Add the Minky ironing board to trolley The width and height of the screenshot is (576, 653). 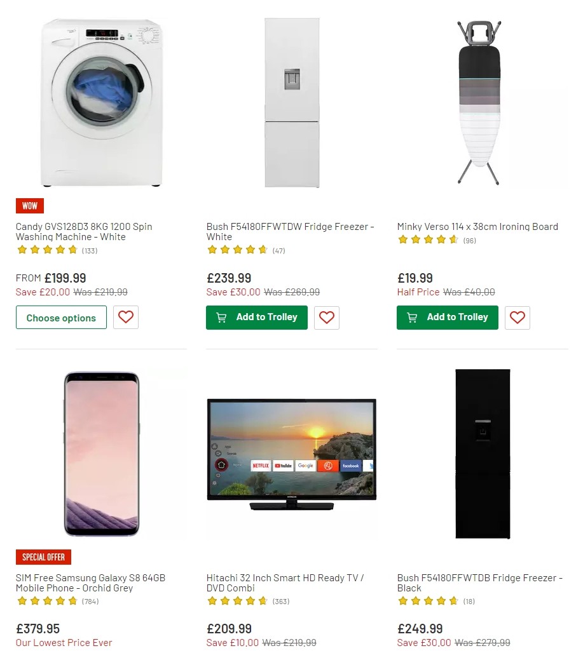(447, 318)
